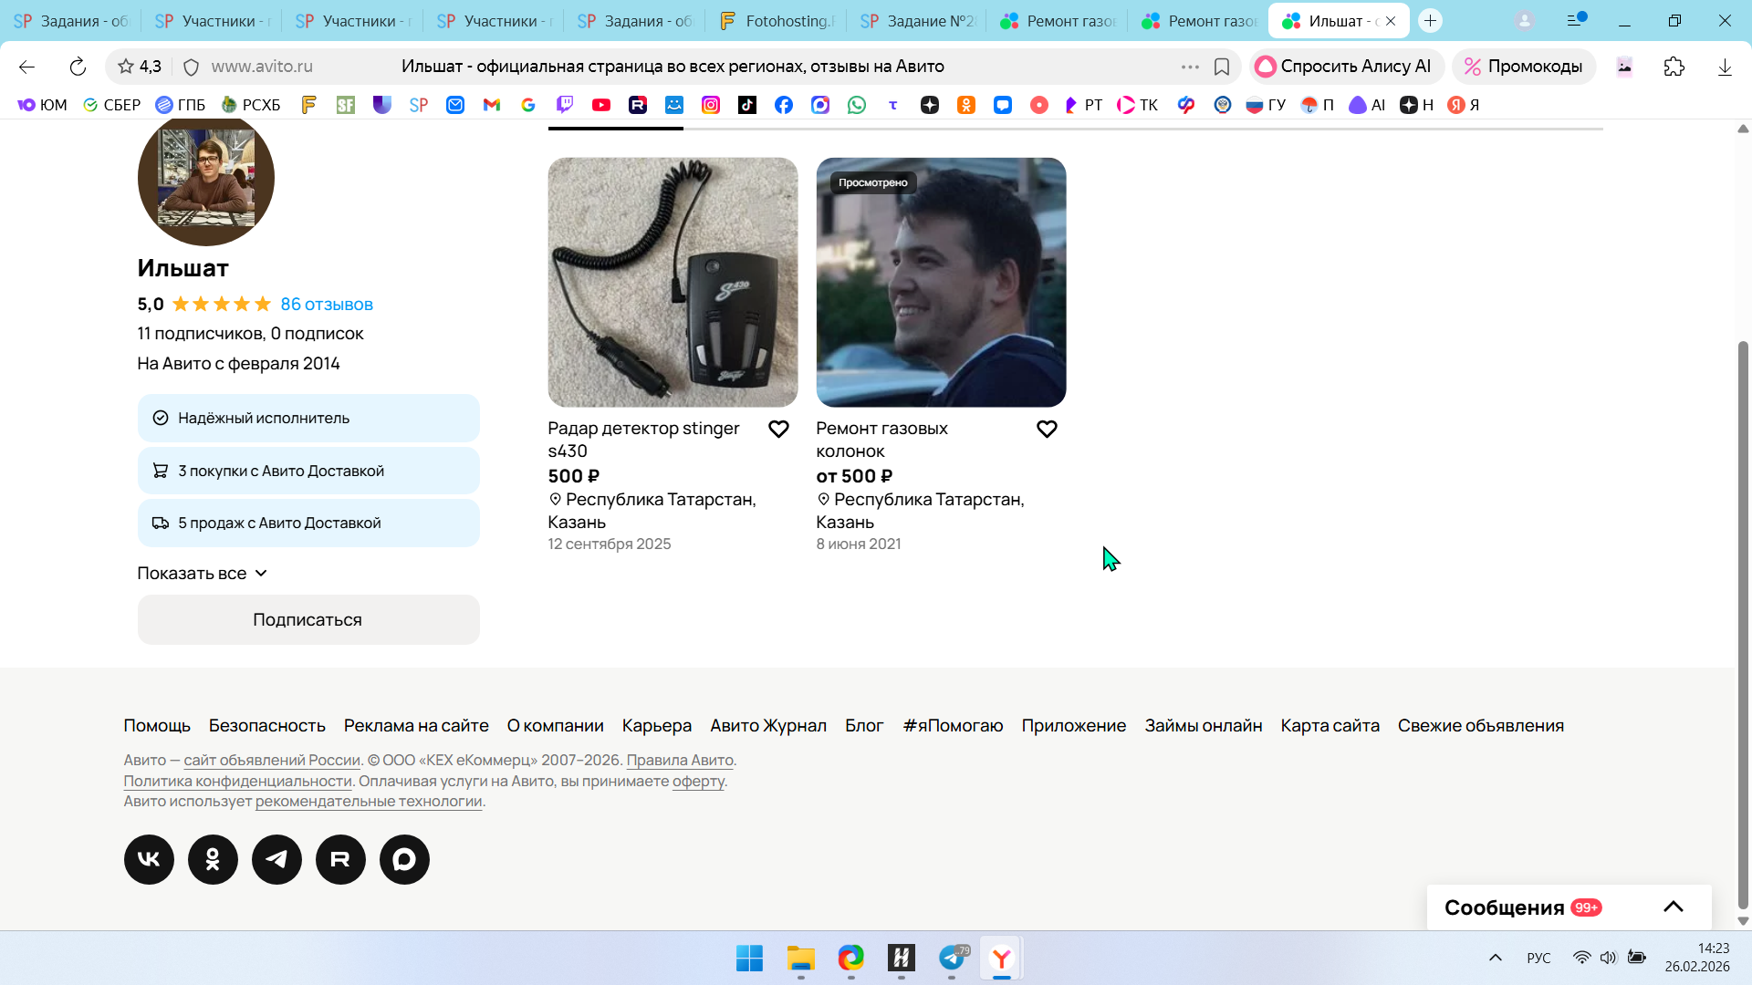
Task: Switch to the 'Задание №2' browser tab
Action: [x=917, y=21]
